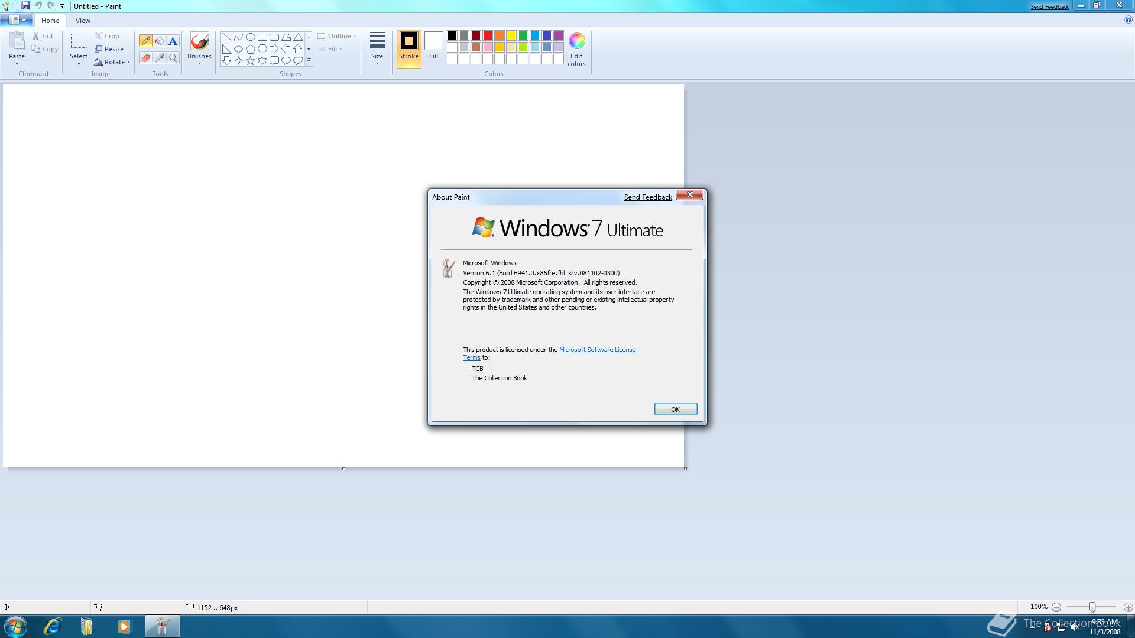Click Send Feedback link in Paint title bar

[1049, 7]
